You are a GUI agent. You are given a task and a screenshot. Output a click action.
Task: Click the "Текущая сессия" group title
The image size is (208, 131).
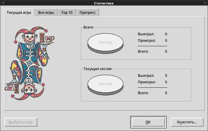click(97, 69)
